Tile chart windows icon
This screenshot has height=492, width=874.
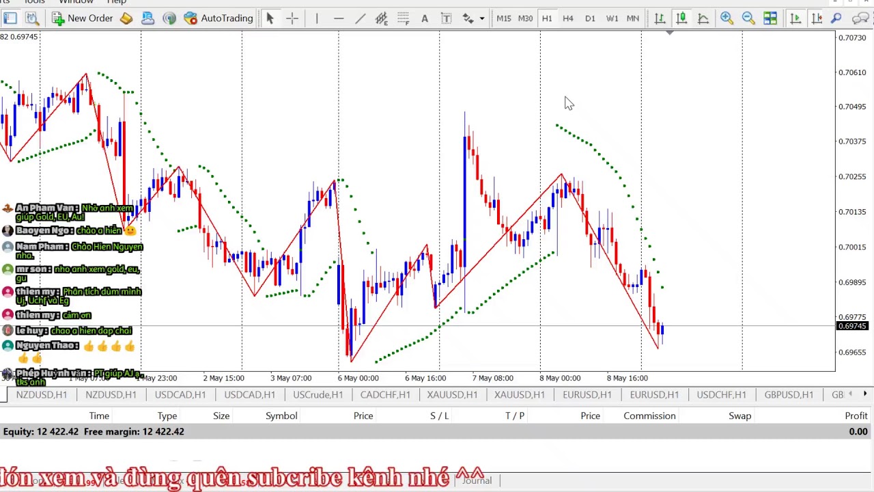(770, 18)
